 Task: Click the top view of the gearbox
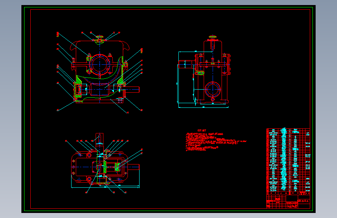coord(104,163)
